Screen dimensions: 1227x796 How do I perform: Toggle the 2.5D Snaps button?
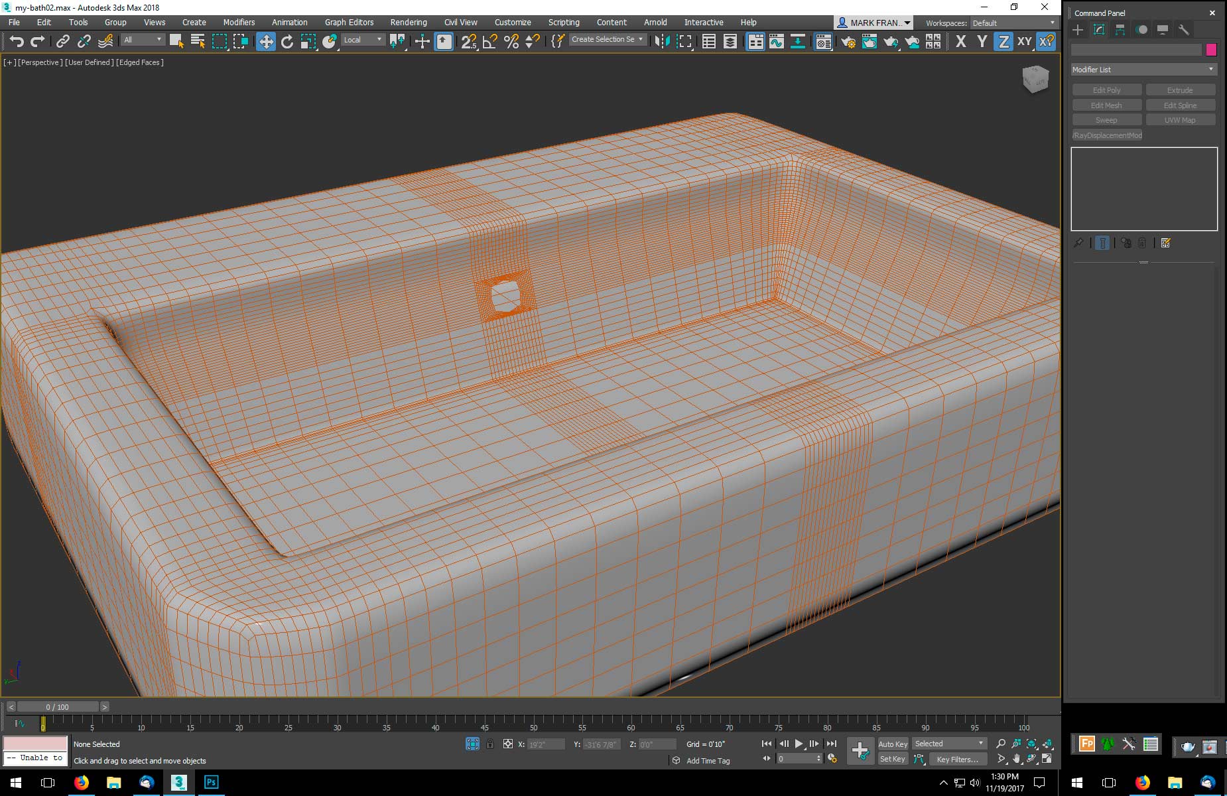pyautogui.click(x=469, y=41)
